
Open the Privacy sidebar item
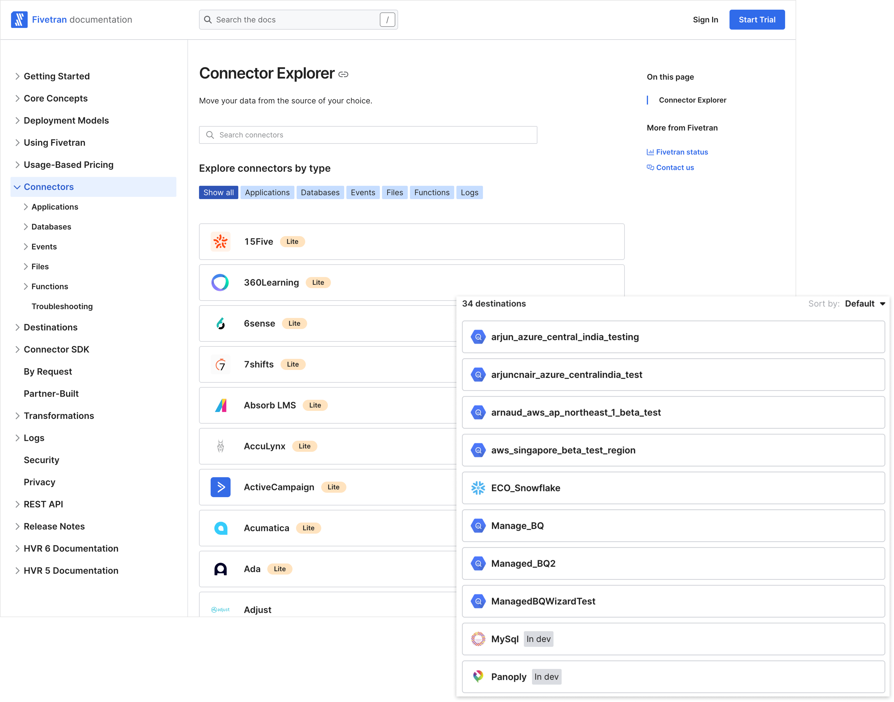click(40, 482)
